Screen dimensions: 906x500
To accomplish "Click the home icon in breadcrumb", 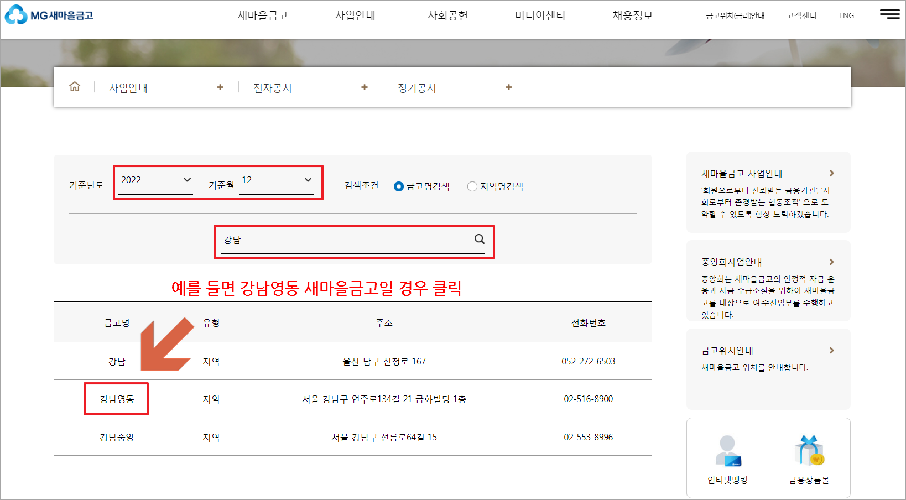I will pos(75,86).
